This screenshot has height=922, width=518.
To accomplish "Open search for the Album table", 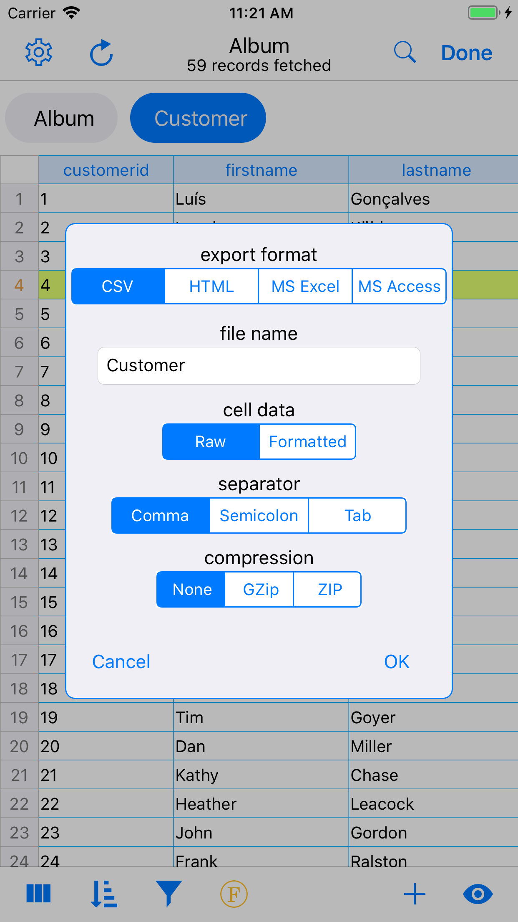I will coord(405,52).
